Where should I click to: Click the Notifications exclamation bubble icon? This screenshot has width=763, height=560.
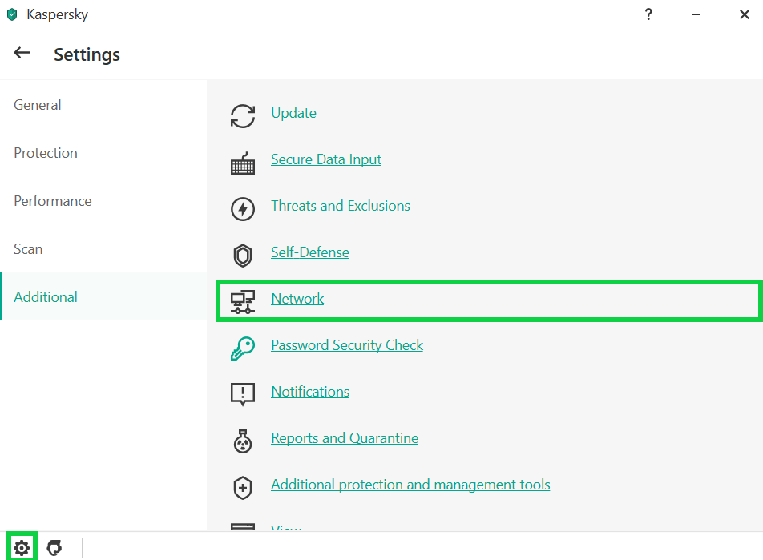coord(242,393)
